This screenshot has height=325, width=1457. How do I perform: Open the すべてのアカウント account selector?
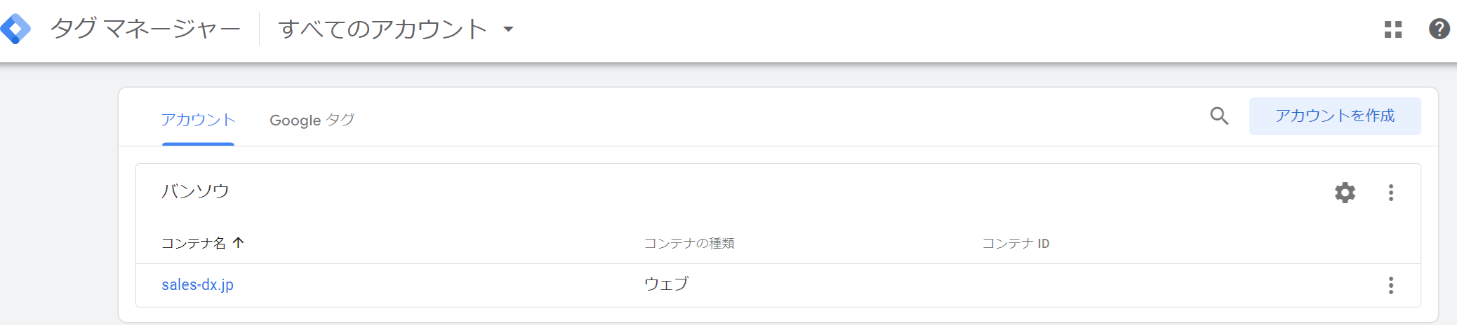pyautogui.click(x=396, y=29)
